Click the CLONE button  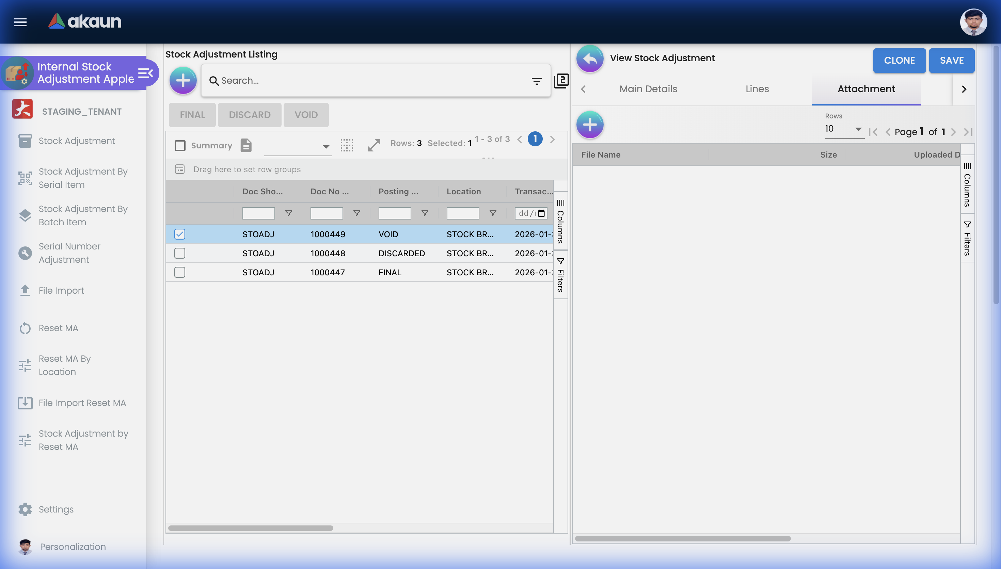click(899, 61)
